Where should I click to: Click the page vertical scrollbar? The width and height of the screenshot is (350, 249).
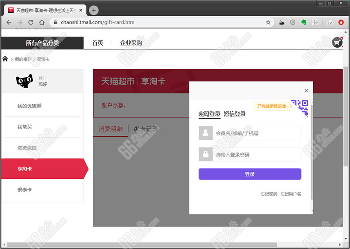click(x=346, y=116)
